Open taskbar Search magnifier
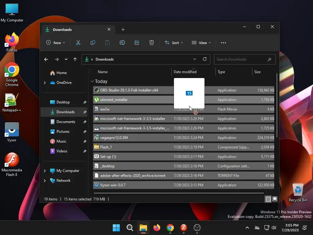The height and width of the screenshot is (235, 313). click(130, 228)
